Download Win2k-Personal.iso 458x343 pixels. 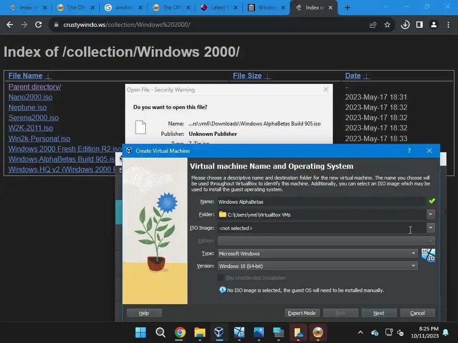coord(39,138)
